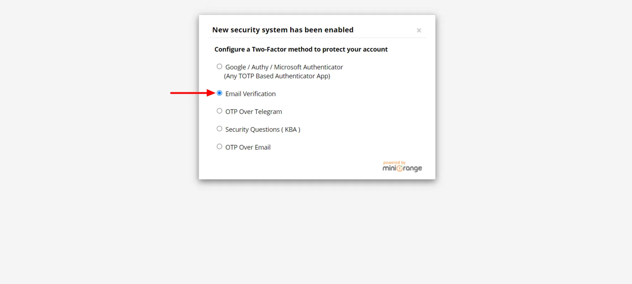Enable OTP Over Email verification
The height and width of the screenshot is (284, 632).
point(219,146)
